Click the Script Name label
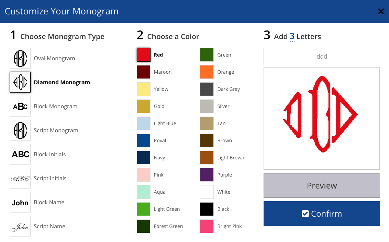Viewport: 389px width, 242px height. (x=49, y=227)
